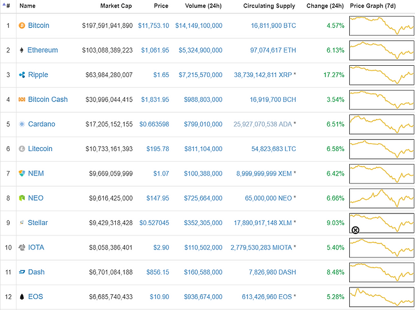Screen dimensions: 415x310
Task: Open the EOS name link
Action: 36,297
